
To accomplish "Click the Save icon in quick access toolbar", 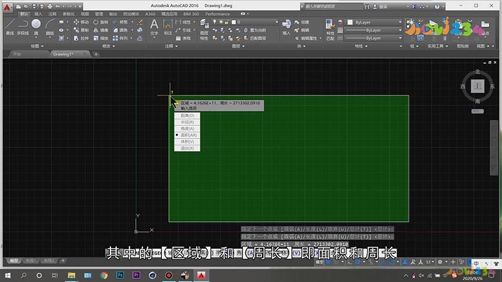I will pos(34,6).
